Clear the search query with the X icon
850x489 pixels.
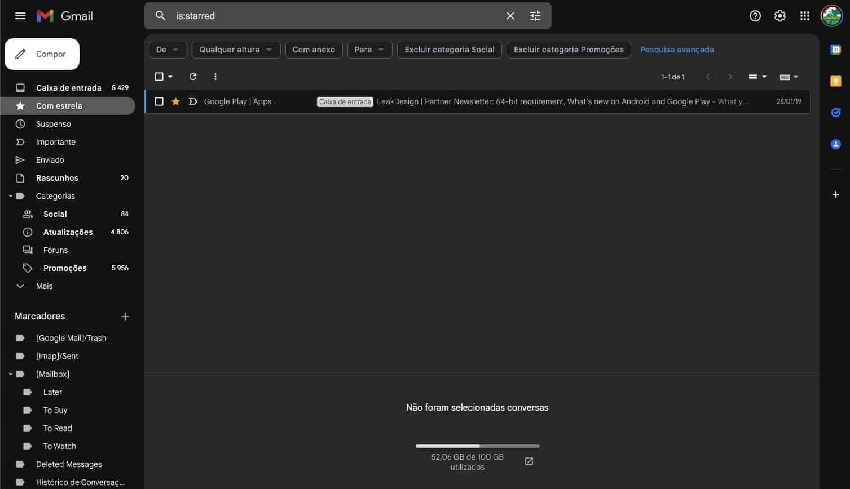(x=510, y=16)
